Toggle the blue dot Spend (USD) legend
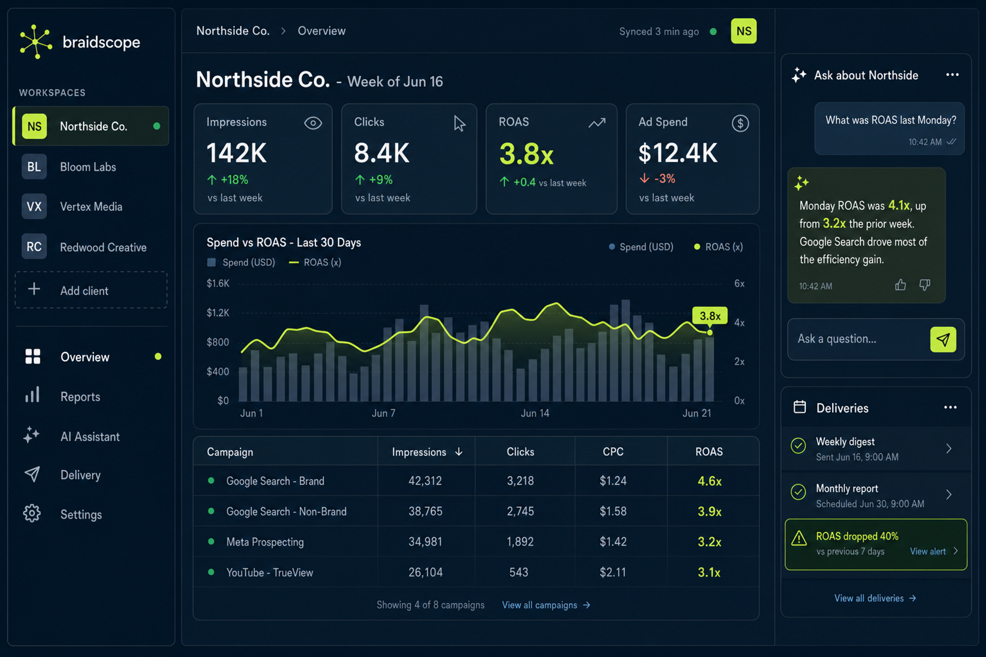This screenshot has height=657, width=986. coord(641,247)
